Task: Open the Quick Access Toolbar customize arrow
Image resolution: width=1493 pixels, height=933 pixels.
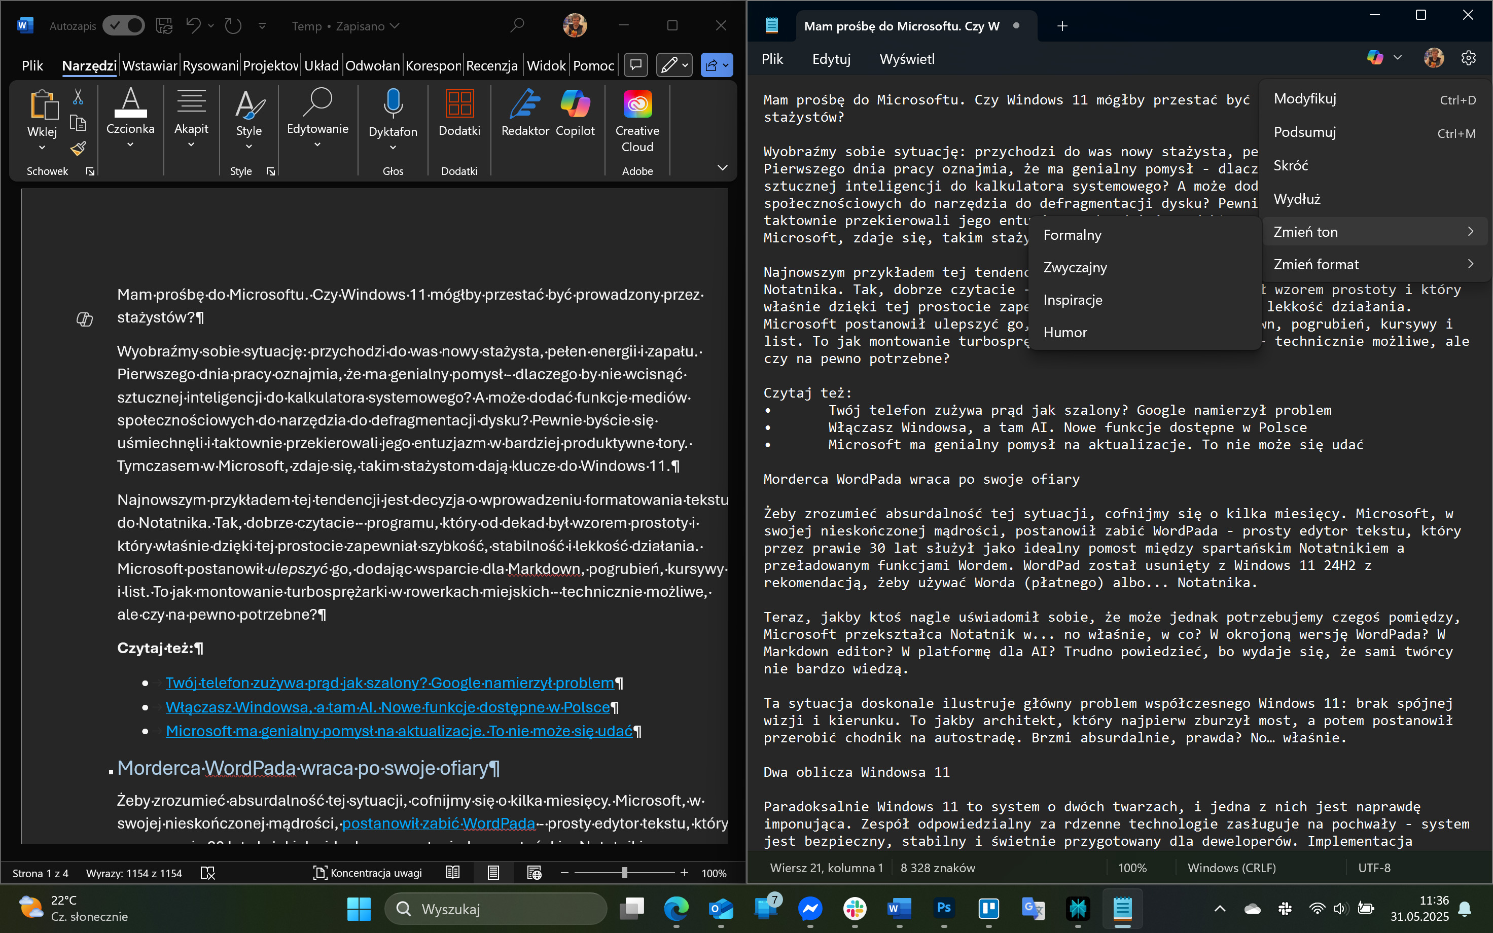Action: coord(262,26)
